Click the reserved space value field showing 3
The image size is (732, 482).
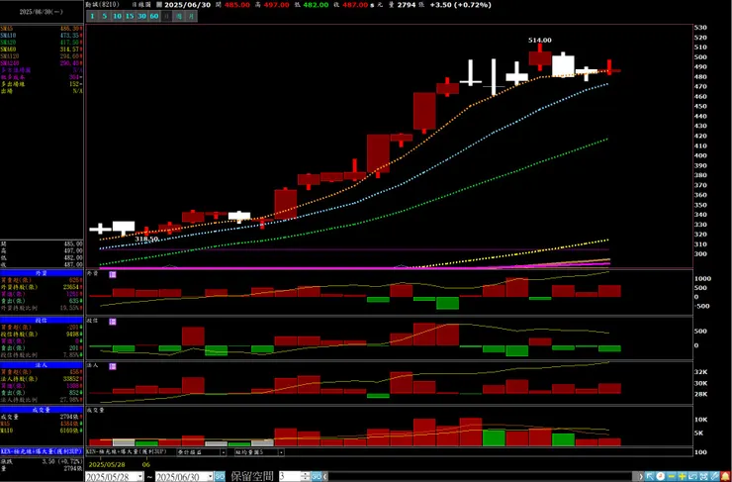290,477
